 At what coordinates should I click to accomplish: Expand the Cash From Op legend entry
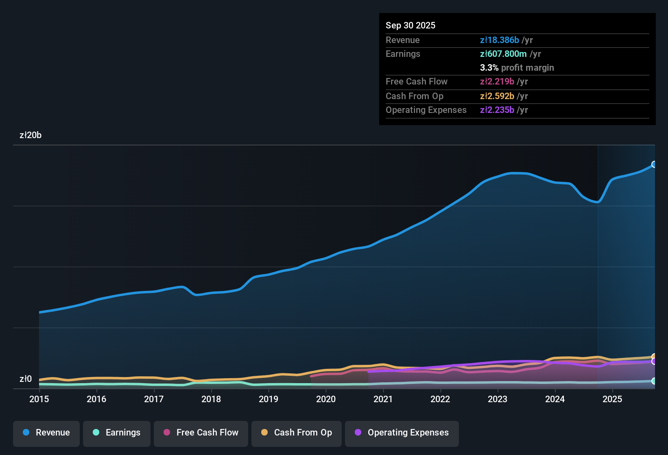pos(296,433)
